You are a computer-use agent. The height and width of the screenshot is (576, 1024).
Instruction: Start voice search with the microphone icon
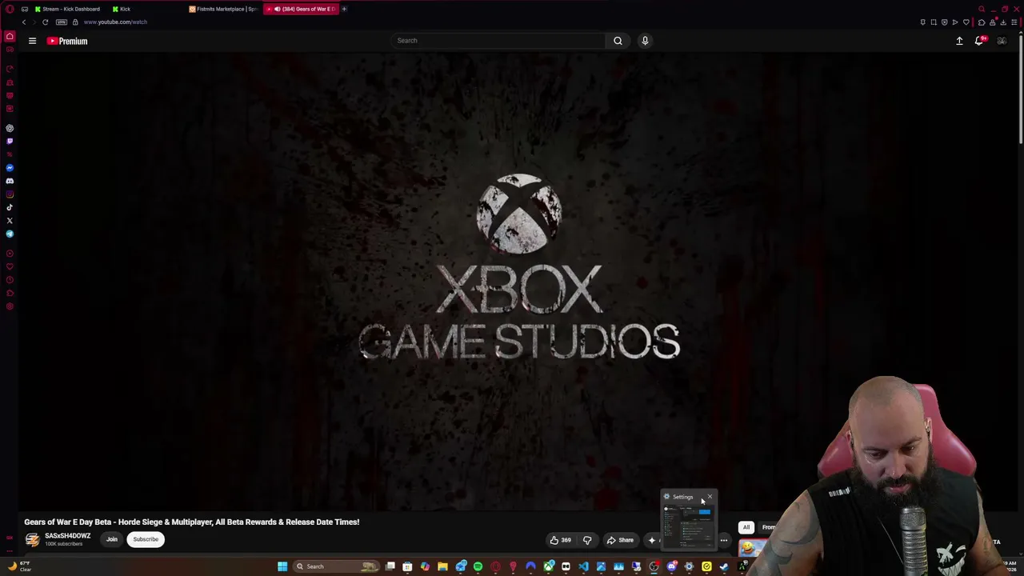click(x=645, y=41)
